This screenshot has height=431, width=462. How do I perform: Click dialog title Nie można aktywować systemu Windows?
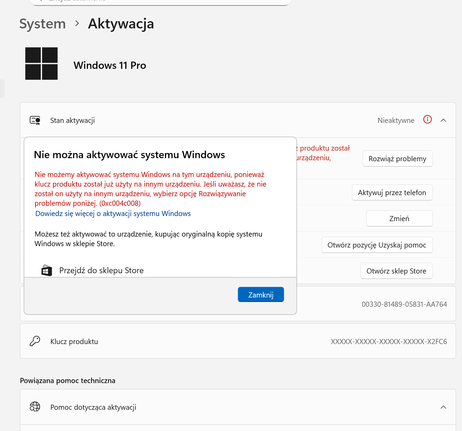pyautogui.click(x=129, y=155)
